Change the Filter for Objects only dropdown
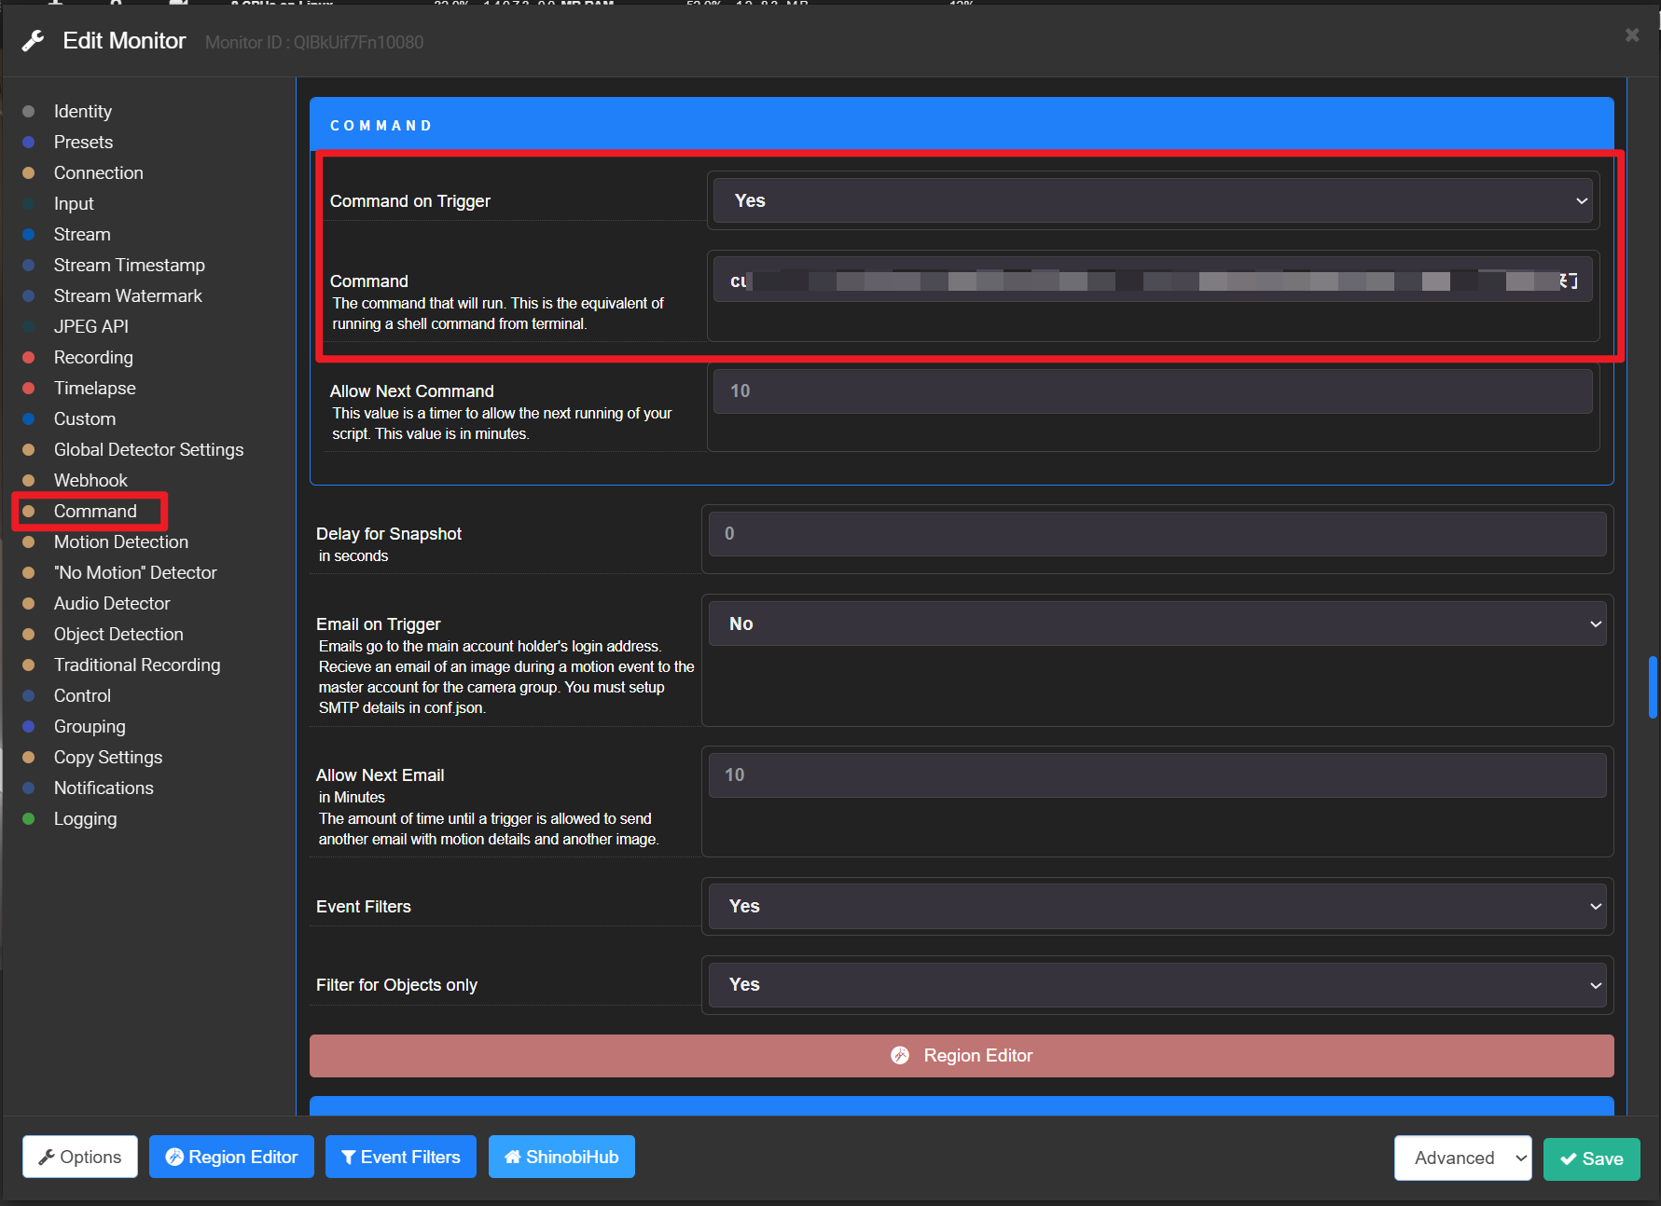This screenshot has height=1206, width=1661. point(1156,984)
